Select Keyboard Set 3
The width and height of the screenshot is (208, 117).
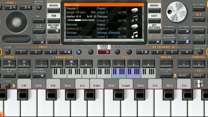pyautogui.click(x=172, y=52)
